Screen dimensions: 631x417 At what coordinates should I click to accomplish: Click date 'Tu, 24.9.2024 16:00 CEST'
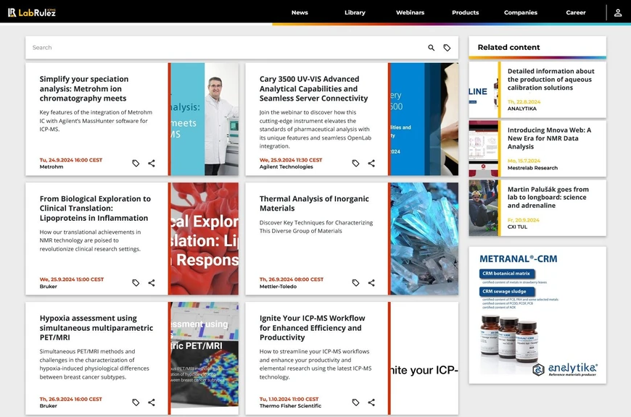71,160
